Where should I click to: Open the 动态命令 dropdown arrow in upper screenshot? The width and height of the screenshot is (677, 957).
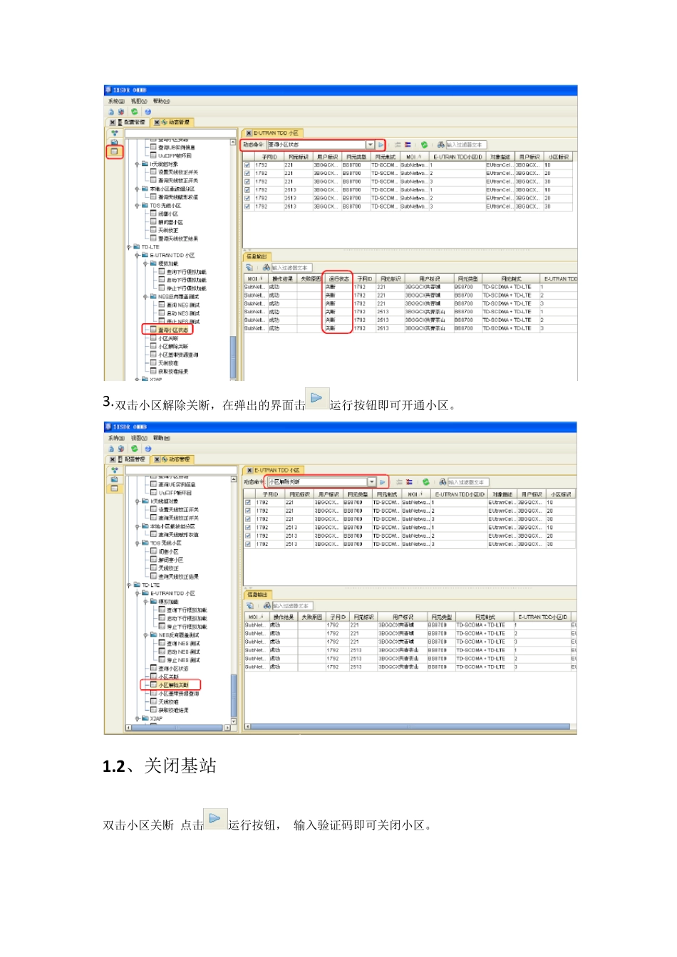(370, 145)
